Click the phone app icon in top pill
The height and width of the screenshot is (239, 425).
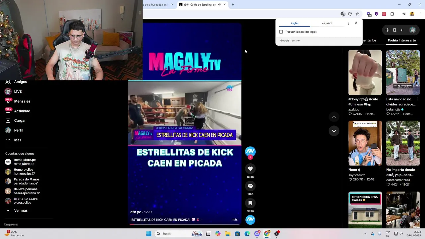tap(394, 30)
